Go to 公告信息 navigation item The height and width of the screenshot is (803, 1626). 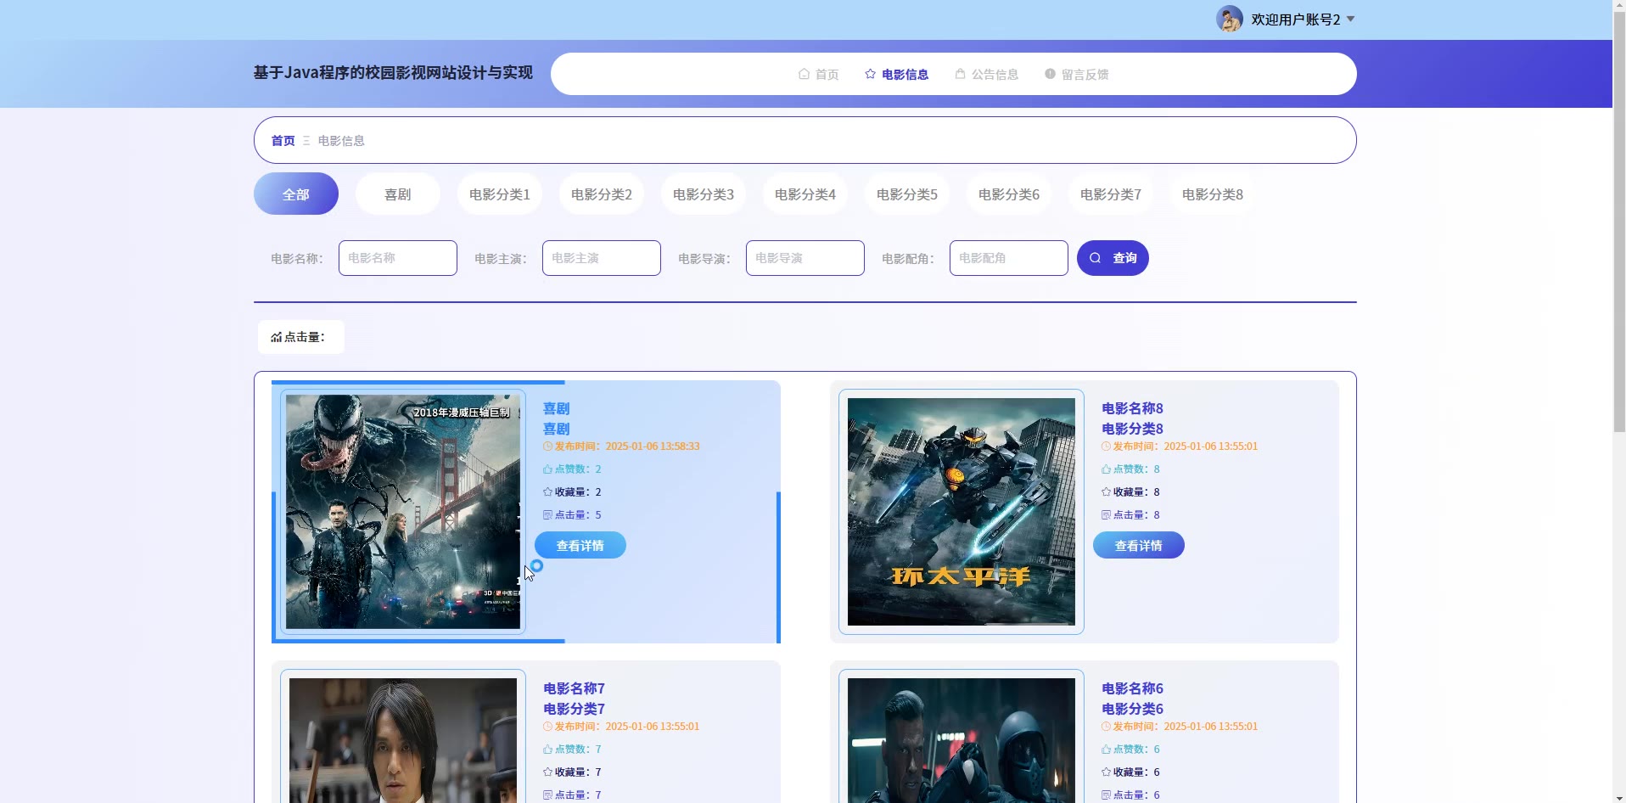(986, 75)
